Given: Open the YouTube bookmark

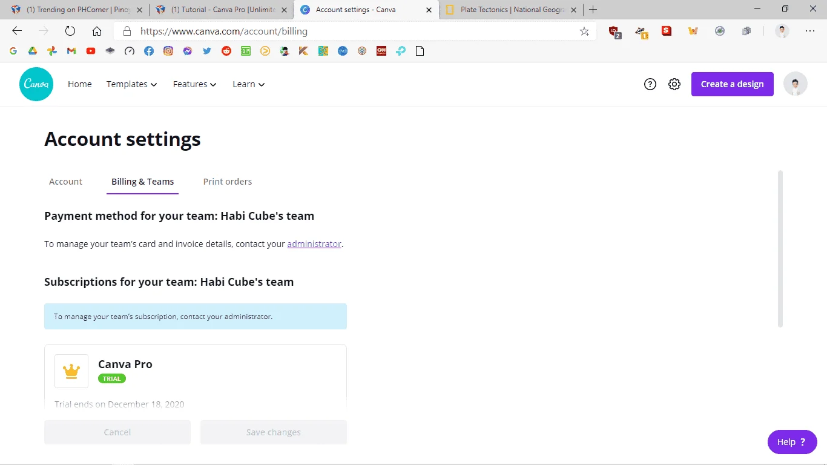Looking at the screenshot, I should point(91,51).
